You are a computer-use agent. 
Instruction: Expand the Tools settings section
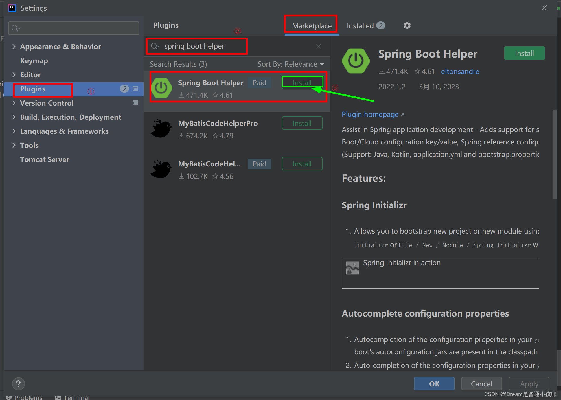click(14, 145)
